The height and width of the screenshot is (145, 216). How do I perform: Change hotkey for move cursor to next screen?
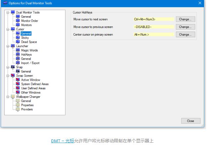(186, 19)
